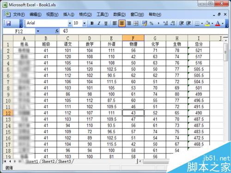Toggle italic formatting

[x=99, y=24]
